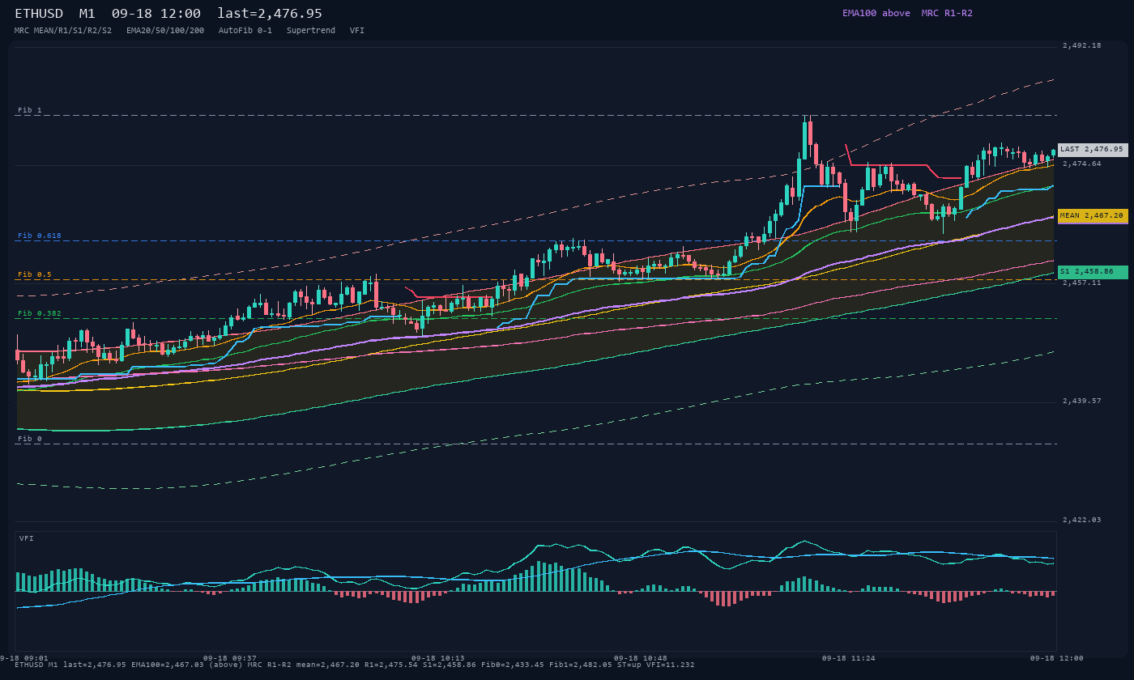
Task: Click the VFI=11.232 value in the bottom status line
Action: point(670,665)
